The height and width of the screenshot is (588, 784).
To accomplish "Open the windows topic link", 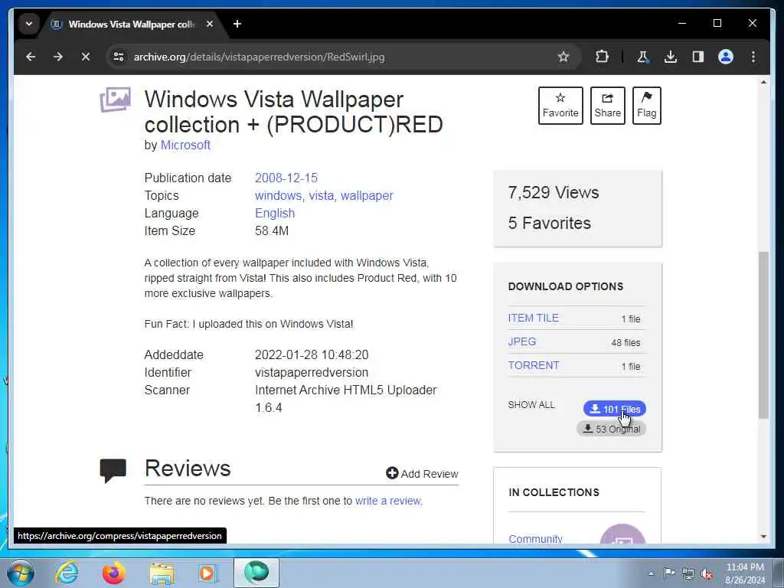I will (278, 195).
